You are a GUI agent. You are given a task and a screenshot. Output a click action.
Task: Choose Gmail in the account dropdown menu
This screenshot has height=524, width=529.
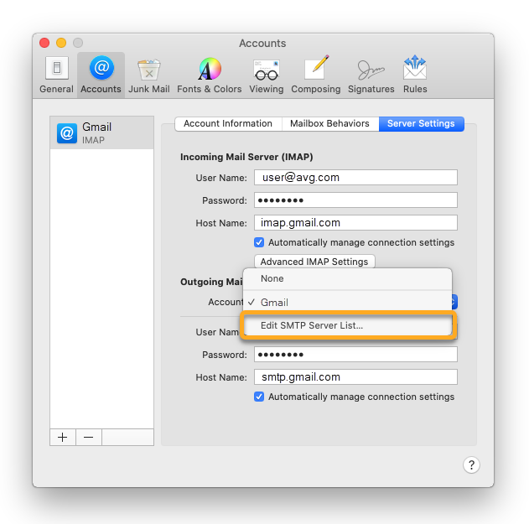(x=347, y=303)
